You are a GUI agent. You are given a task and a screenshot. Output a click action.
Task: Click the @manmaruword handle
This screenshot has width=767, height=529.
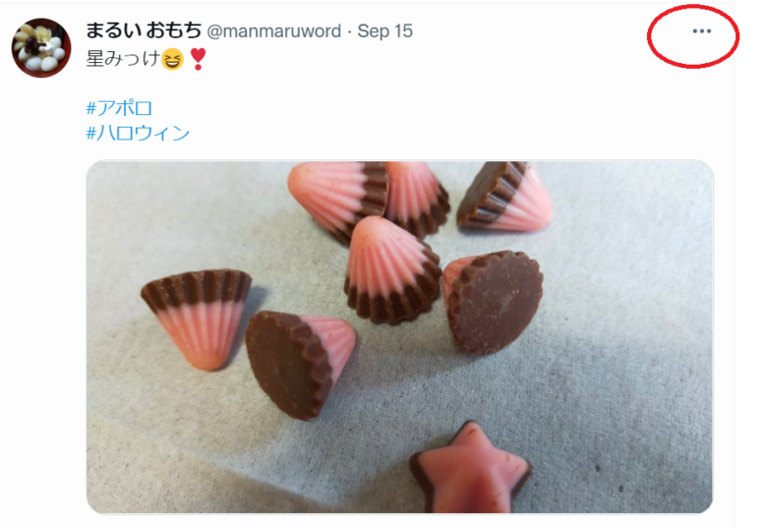pyautogui.click(x=274, y=31)
